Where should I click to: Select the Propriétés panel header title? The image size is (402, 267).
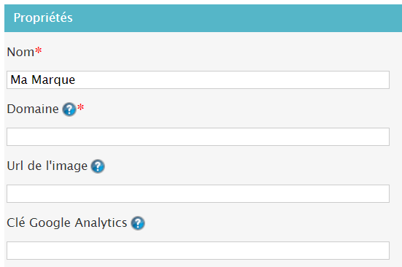pos(43,18)
